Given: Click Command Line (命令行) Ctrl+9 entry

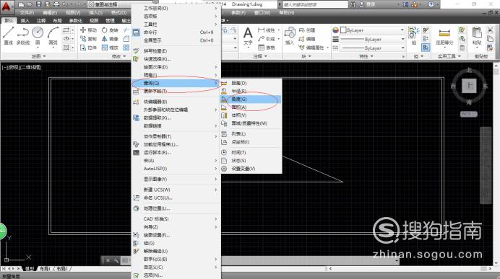Looking at the screenshot, I should tap(176, 32).
